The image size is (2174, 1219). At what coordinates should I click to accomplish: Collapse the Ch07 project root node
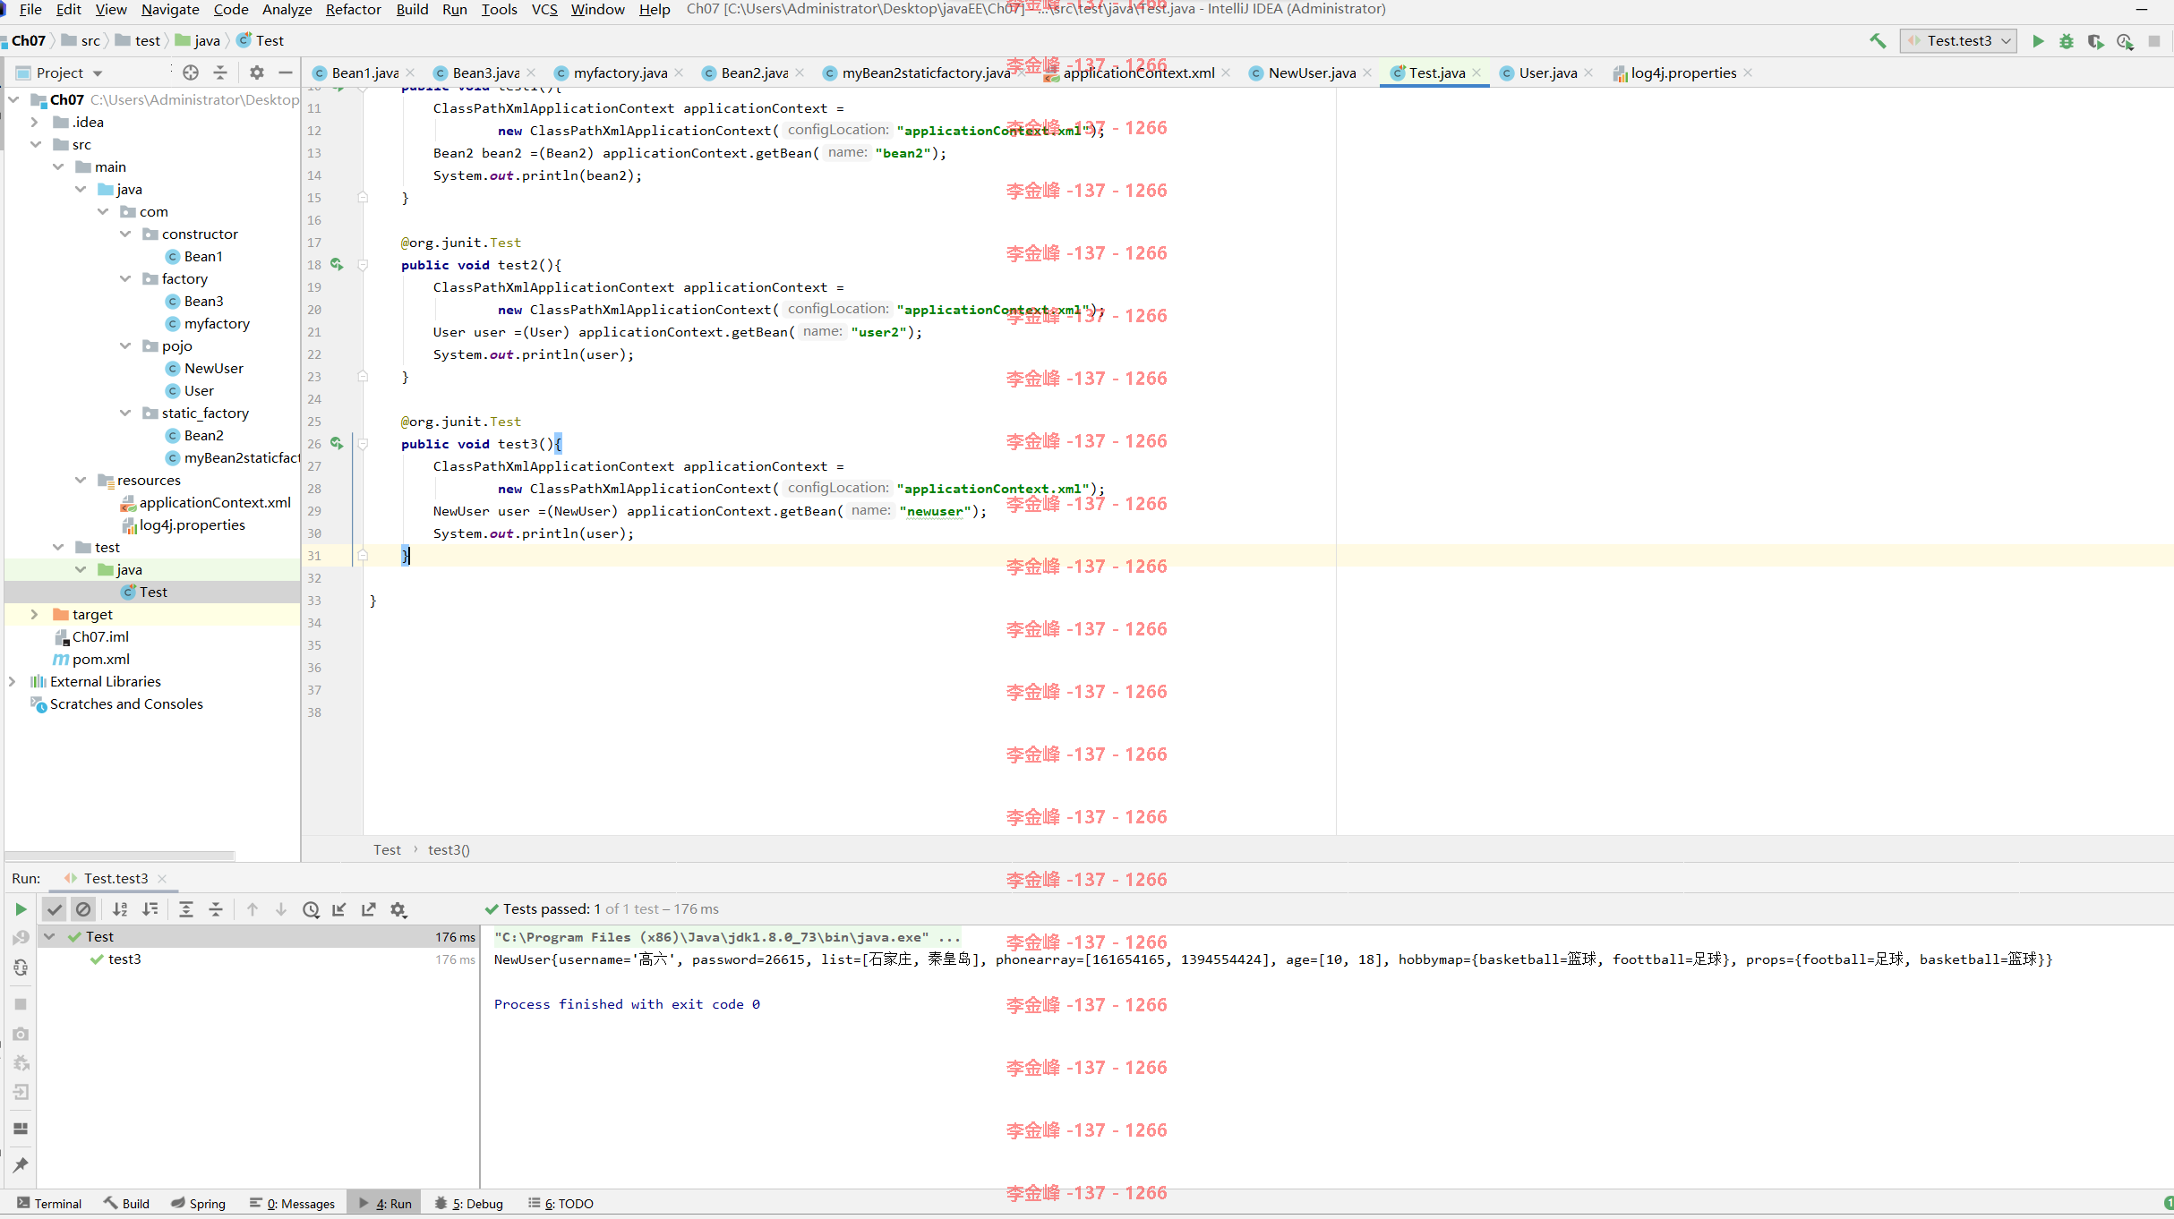(x=13, y=99)
